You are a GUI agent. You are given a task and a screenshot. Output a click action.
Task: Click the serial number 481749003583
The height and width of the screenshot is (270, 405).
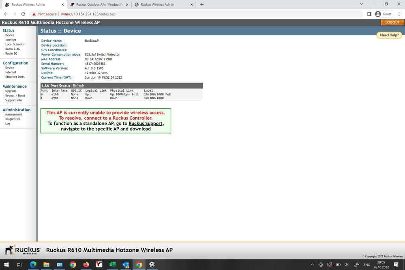[95, 64]
